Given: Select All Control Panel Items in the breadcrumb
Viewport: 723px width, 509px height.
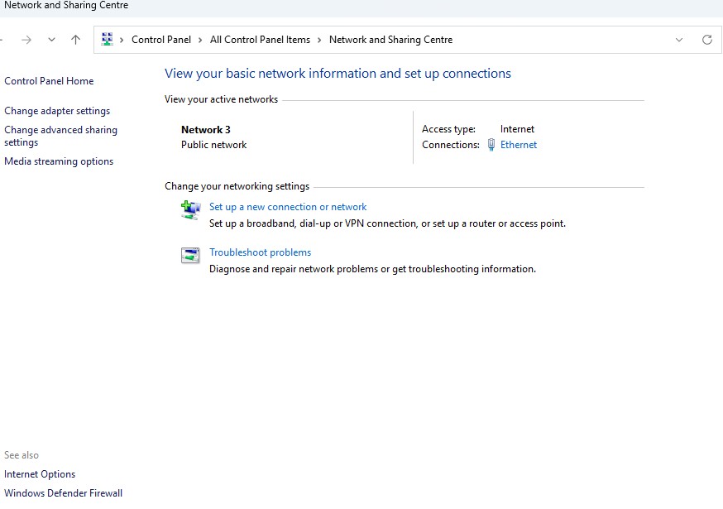Looking at the screenshot, I should click(260, 40).
